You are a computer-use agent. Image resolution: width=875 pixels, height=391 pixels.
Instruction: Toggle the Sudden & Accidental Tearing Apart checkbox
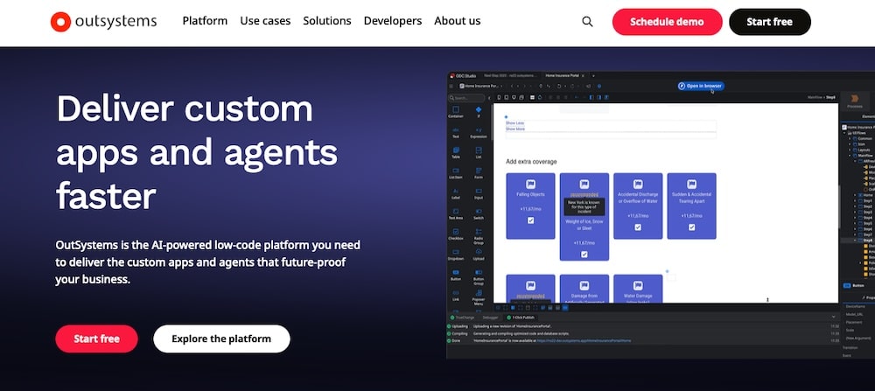coord(691,227)
